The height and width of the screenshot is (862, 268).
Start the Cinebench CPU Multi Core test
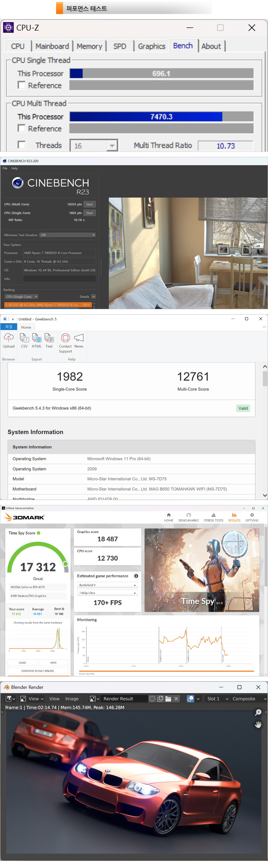89,204
